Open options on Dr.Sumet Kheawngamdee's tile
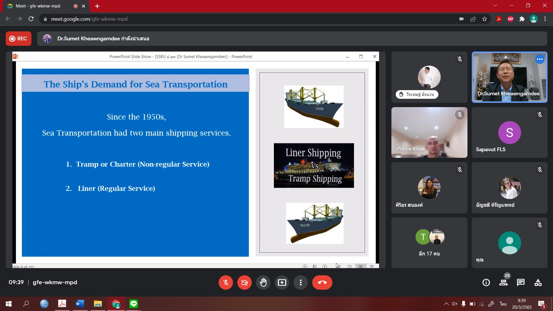 pyautogui.click(x=540, y=59)
